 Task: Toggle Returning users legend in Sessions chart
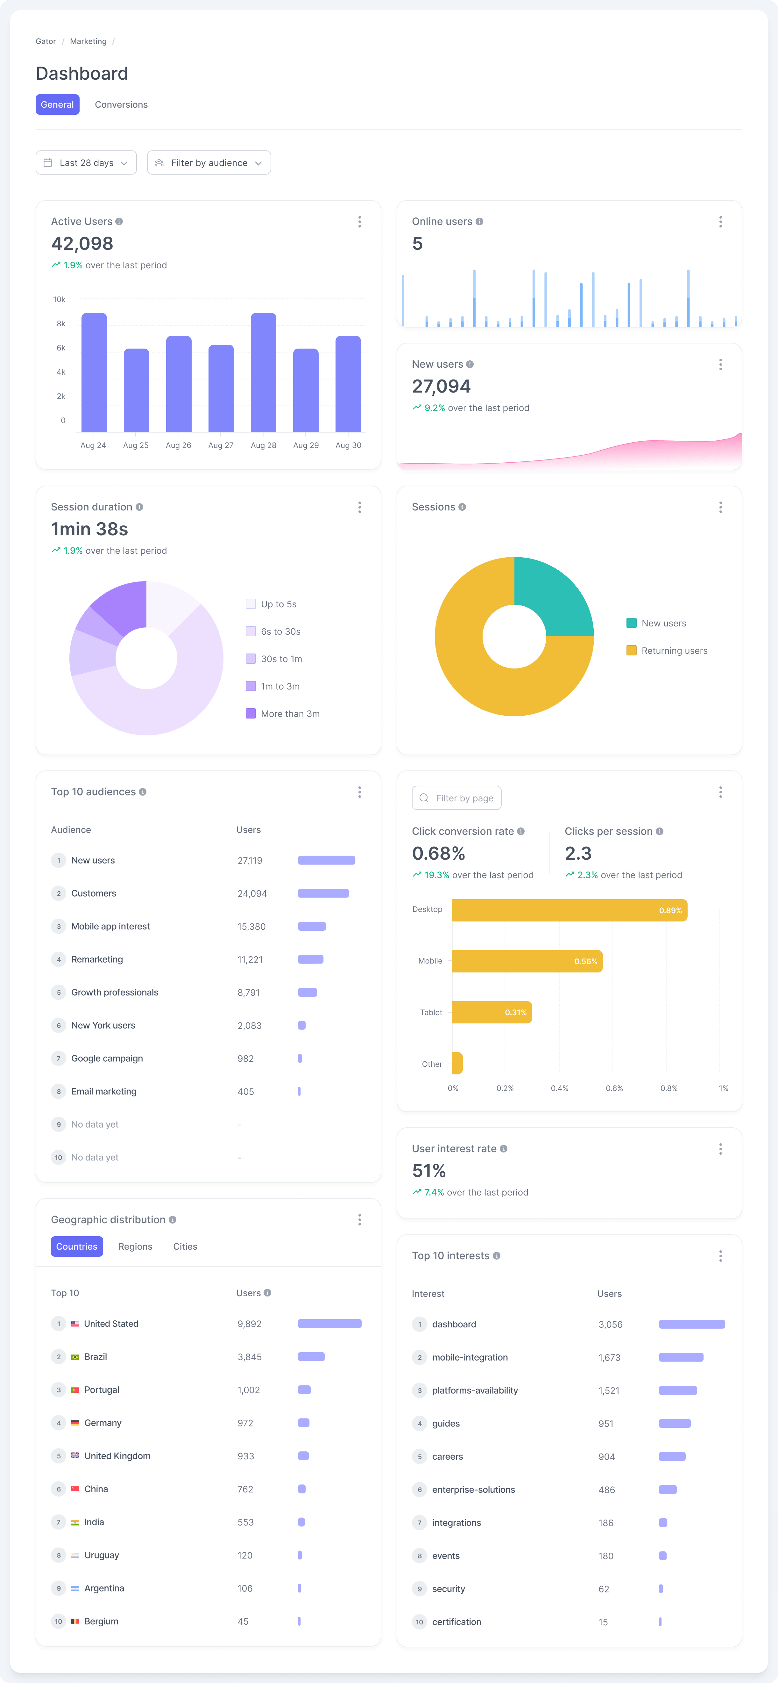click(x=666, y=651)
